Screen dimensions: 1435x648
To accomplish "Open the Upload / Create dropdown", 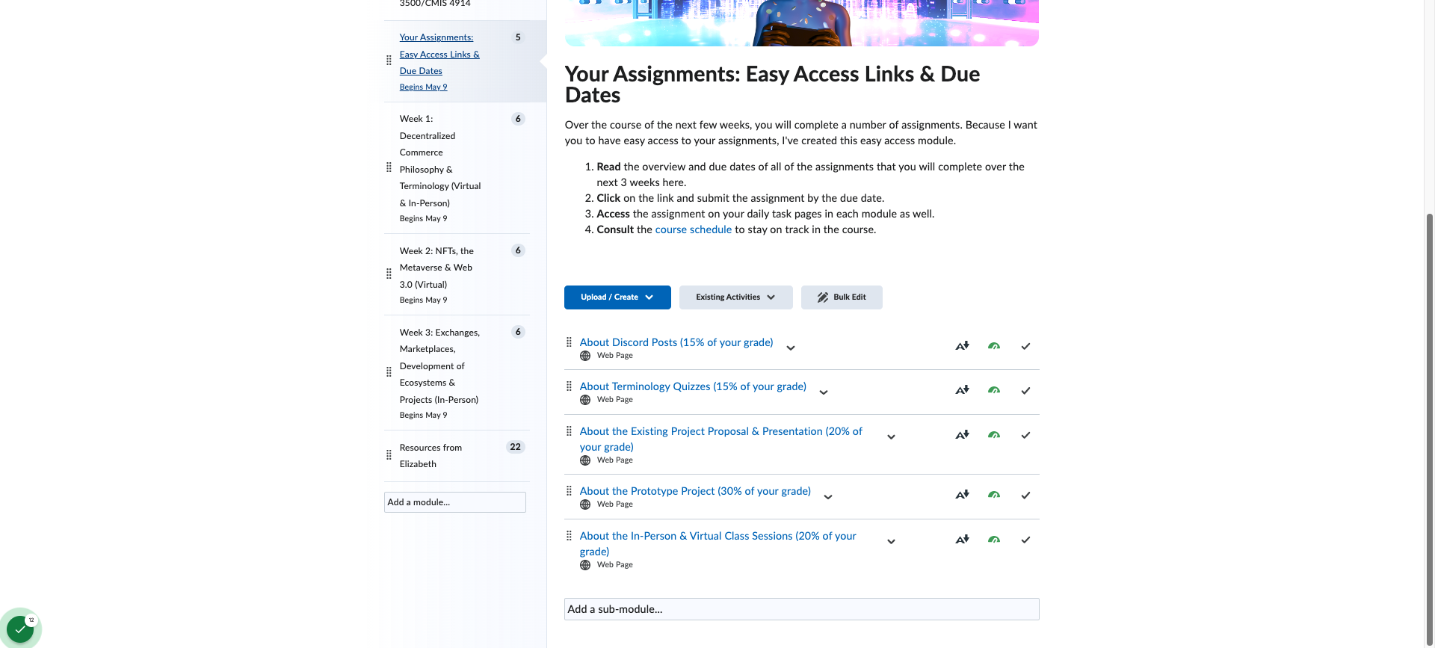I will click(617, 297).
